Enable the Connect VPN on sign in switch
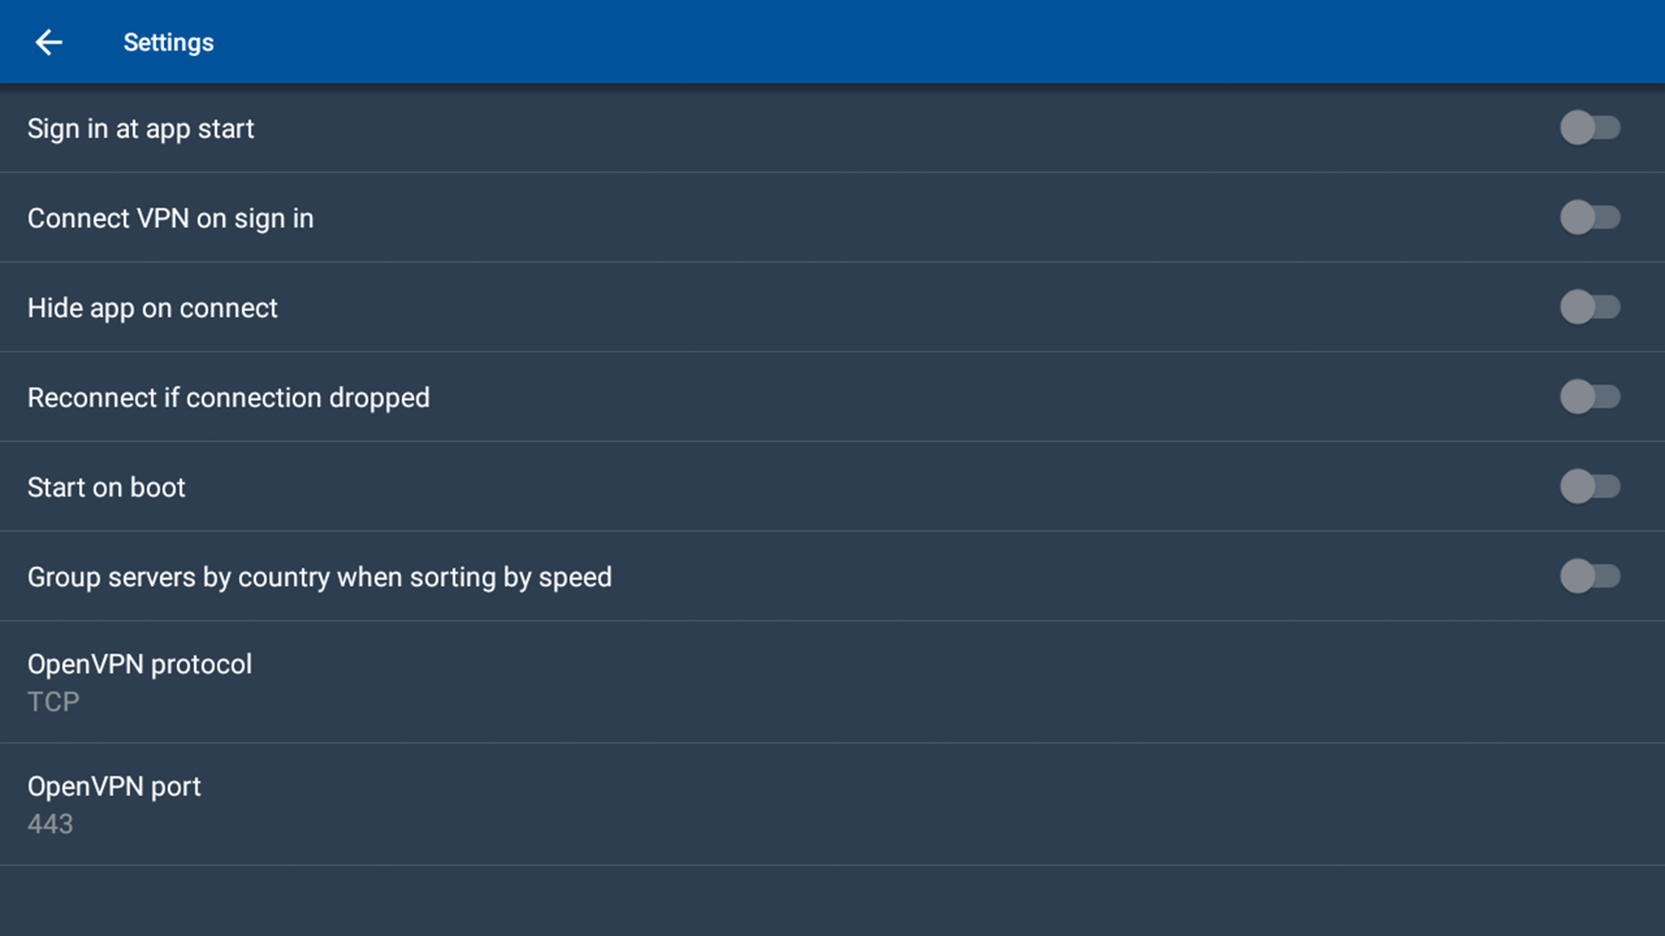This screenshot has height=936, width=1665. pos(1590,218)
